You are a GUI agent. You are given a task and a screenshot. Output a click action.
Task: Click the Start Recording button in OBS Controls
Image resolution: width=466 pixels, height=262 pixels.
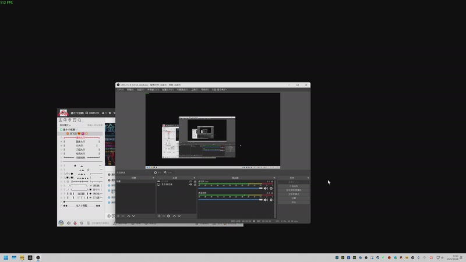[x=294, y=186]
